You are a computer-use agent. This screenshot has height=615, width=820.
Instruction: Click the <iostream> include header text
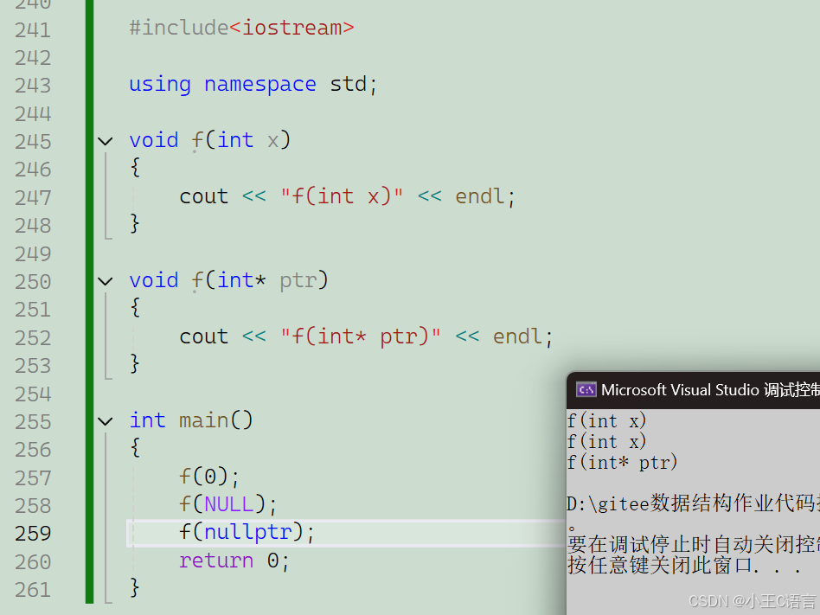click(291, 28)
